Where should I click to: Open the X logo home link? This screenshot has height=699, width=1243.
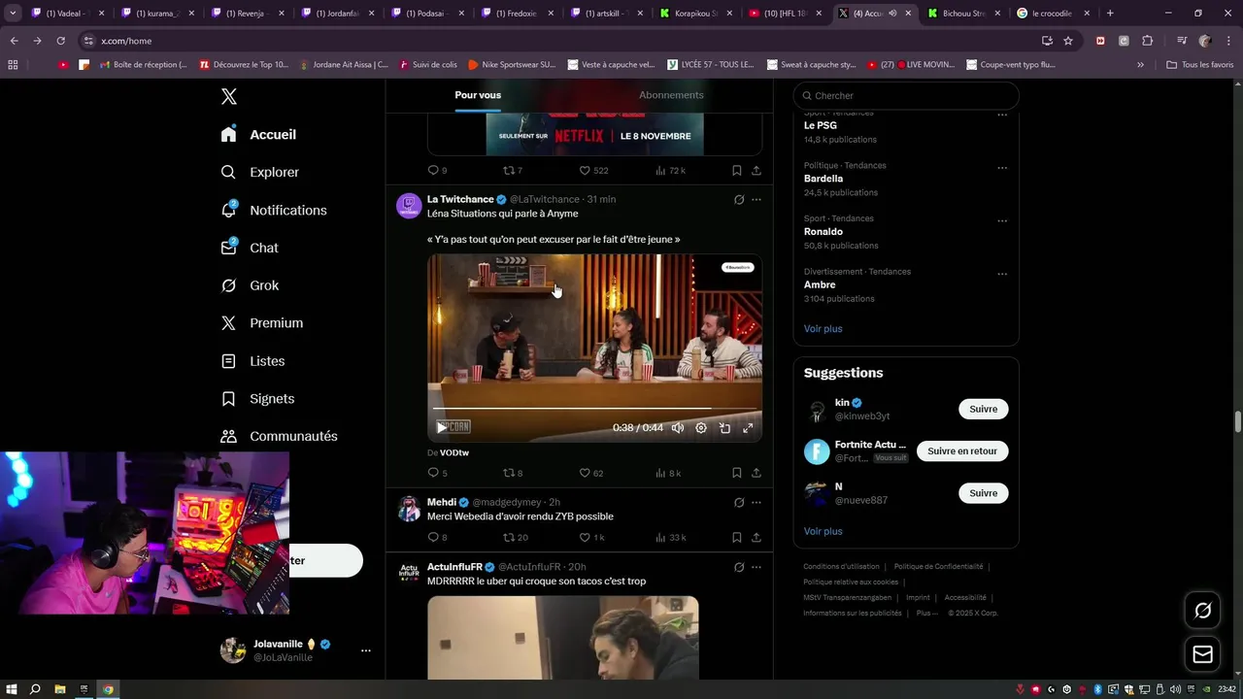(x=228, y=96)
